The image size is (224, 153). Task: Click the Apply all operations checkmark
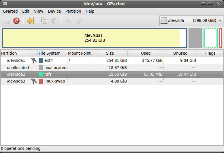click(79, 21)
